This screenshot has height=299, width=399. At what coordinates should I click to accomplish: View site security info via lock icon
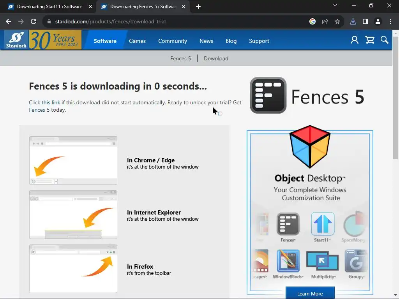[x=49, y=22]
